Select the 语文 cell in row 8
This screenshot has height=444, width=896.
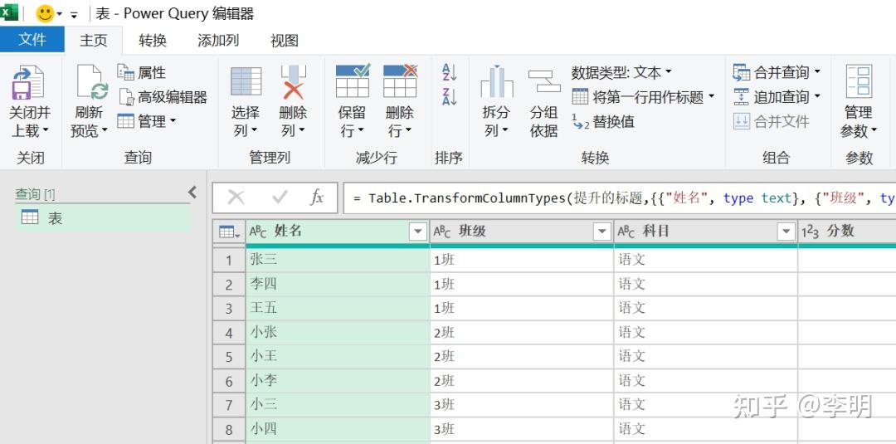pos(706,428)
